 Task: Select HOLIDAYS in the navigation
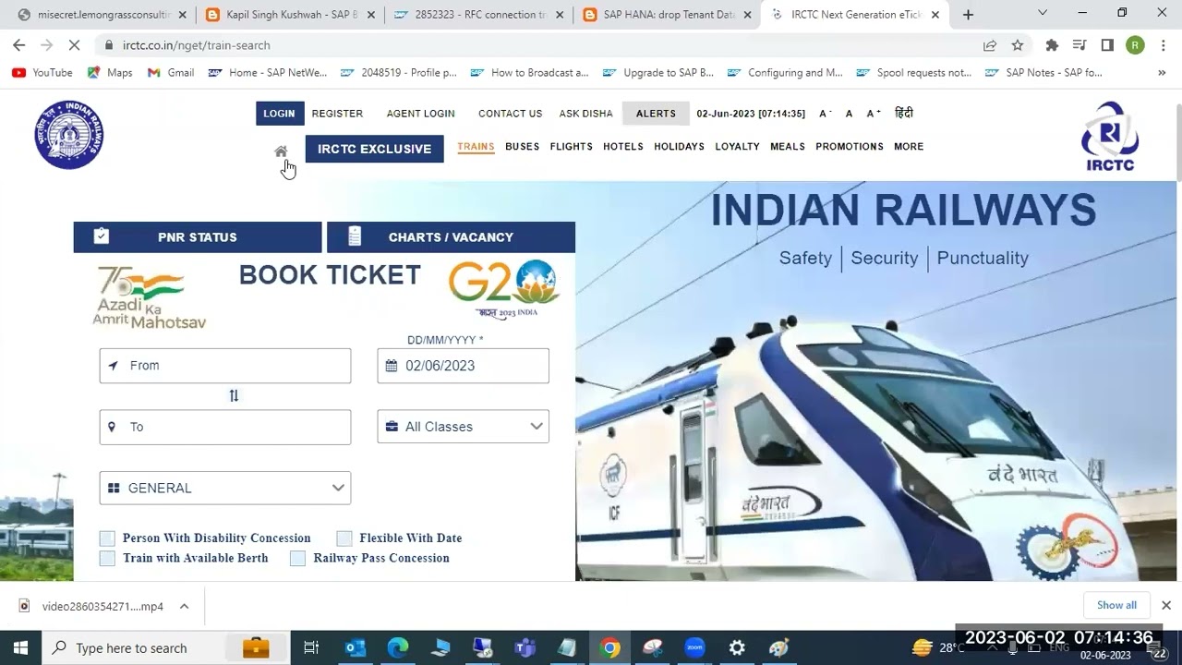(680, 147)
